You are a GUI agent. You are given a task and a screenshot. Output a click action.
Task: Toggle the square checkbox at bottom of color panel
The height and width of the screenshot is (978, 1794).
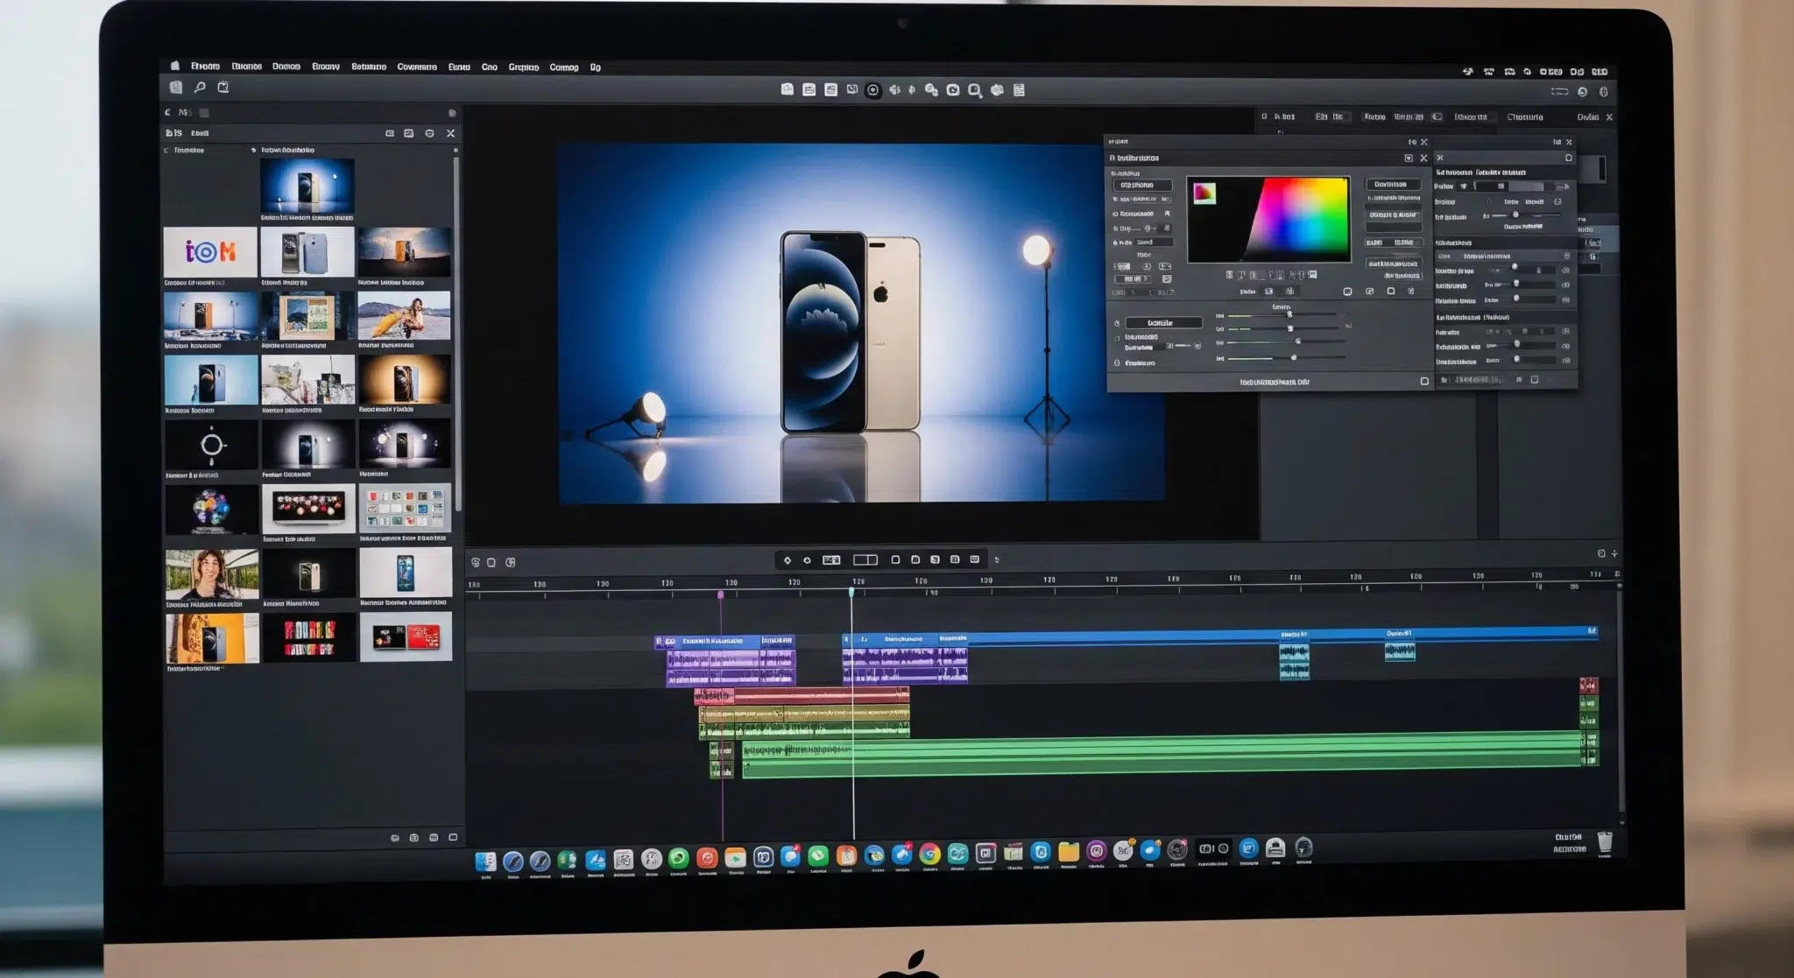1423,382
